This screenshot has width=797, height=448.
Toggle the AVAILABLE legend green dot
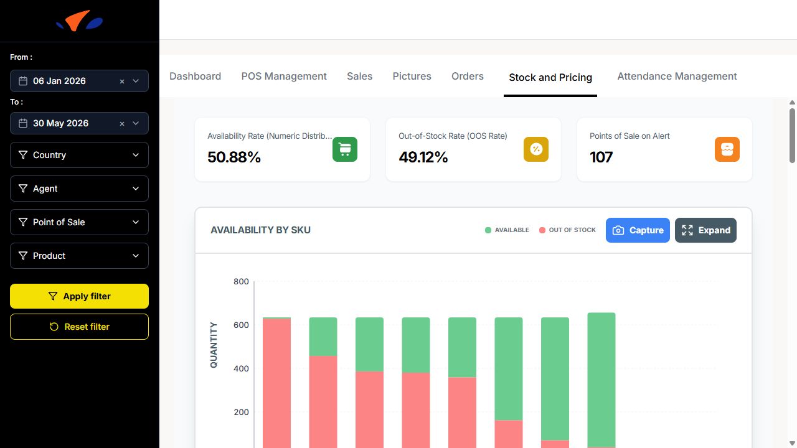point(488,230)
